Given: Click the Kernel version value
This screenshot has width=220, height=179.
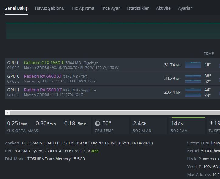Looking at the screenshot, I should click(211, 151).
